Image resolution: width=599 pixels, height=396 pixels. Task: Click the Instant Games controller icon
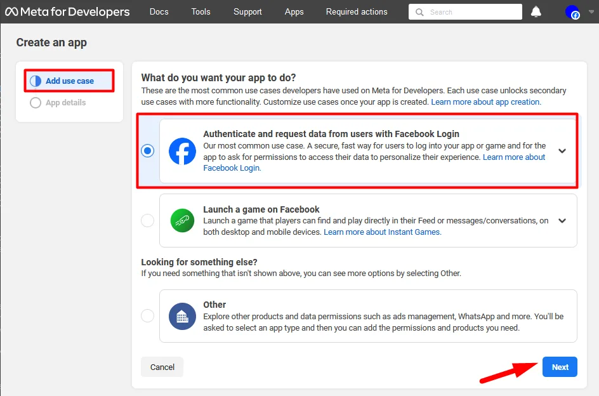click(181, 220)
